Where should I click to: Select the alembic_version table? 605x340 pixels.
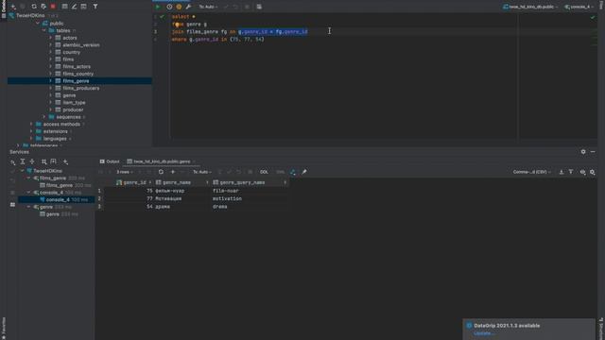pyautogui.click(x=81, y=45)
